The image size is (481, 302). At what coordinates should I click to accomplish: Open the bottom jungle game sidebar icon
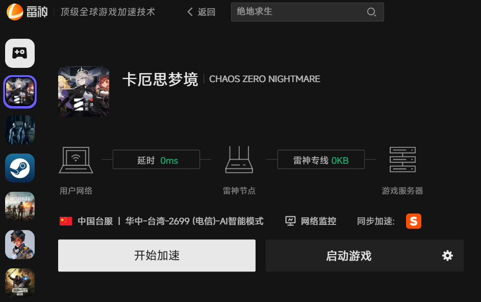pos(20,283)
